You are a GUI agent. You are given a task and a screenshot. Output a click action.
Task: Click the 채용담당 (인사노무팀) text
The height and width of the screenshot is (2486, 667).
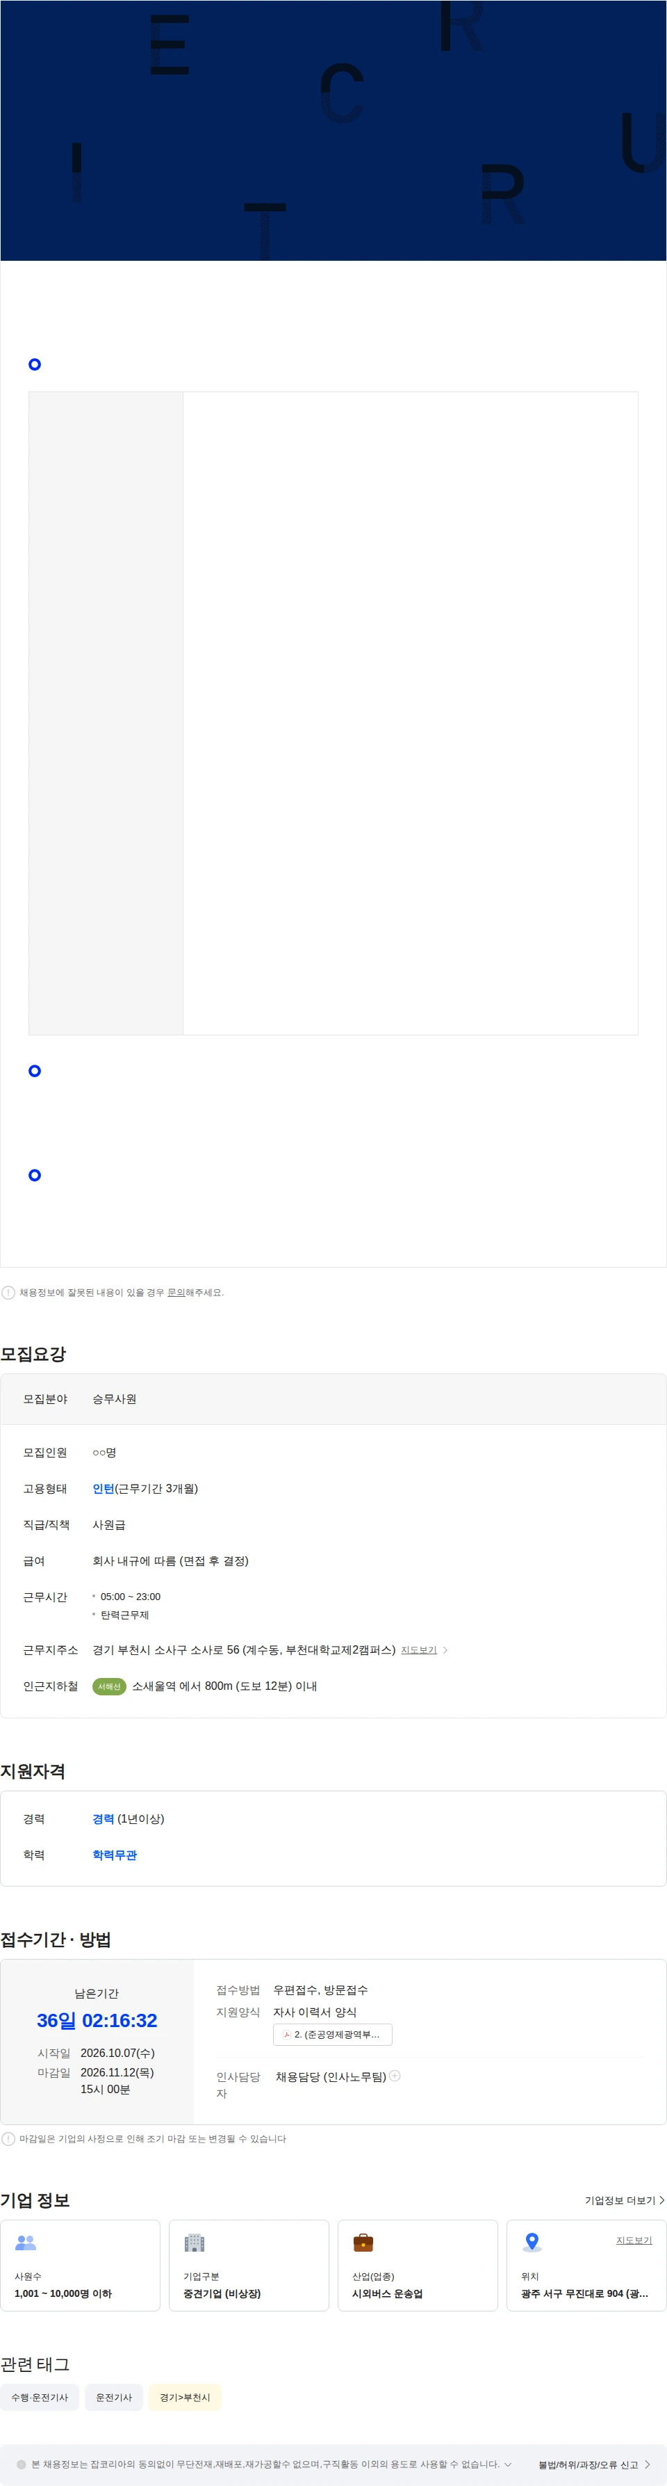click(331, 2076)
